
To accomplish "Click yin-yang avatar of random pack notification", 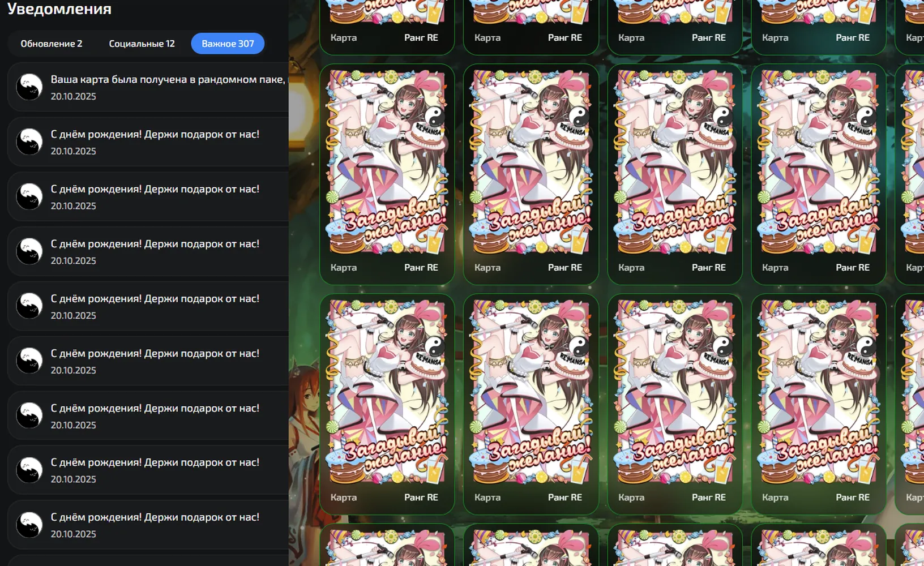I will coord(29,87).
